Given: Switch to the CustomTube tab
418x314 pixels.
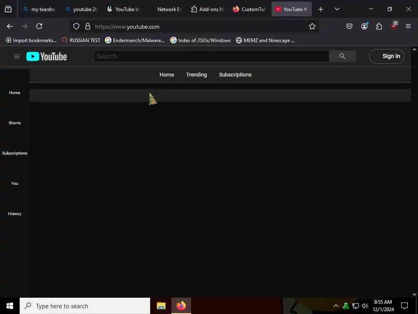Looking at the screenshot, I should click(x=249, y=9).
